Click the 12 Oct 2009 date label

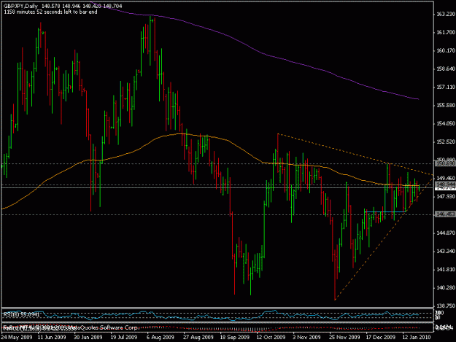coord(271,338)
